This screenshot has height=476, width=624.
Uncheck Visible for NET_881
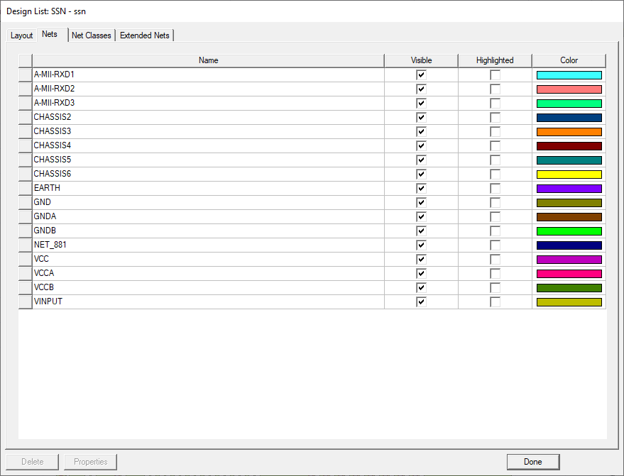pos(421,245)
